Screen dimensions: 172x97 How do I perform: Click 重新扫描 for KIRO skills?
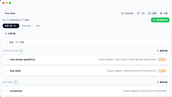pyautogui.click(x=162, y=82)
